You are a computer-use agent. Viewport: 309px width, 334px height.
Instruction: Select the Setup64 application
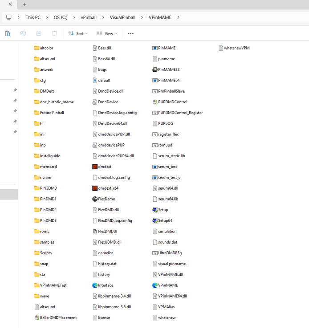(x=162, y=220)
